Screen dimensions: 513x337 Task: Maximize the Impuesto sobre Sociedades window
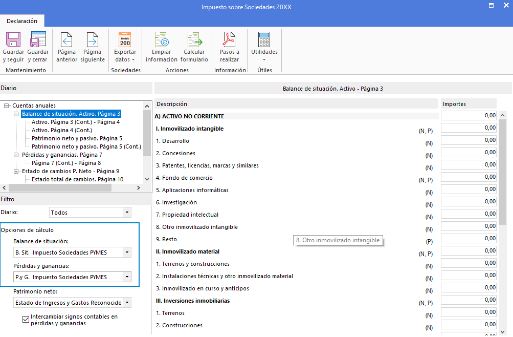pyautogui.click(x=491, y=6)
